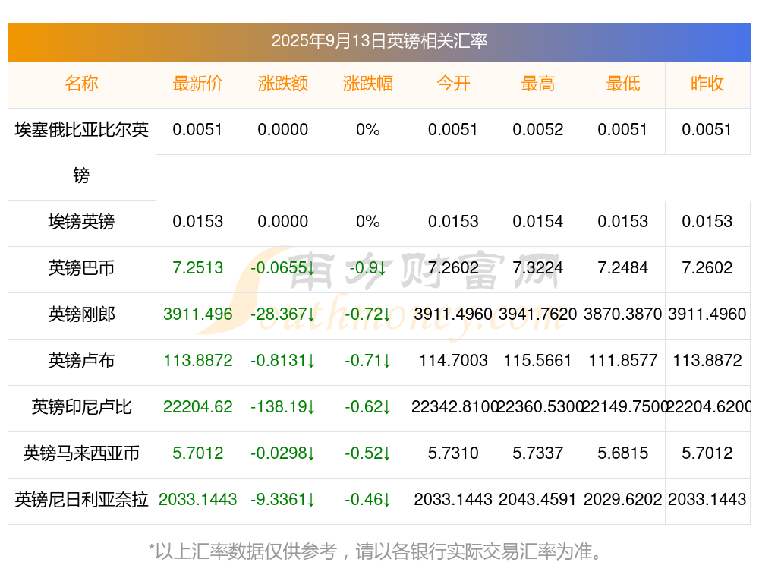Open the 英镑卢布 currency pair

tap(81, 361)
